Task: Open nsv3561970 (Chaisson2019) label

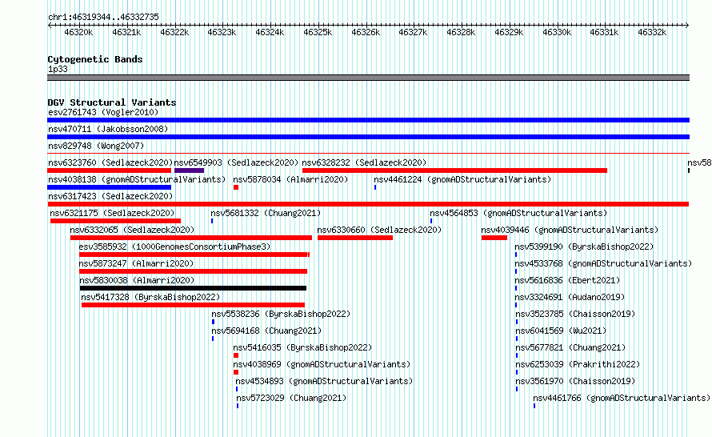Action: 575,381
